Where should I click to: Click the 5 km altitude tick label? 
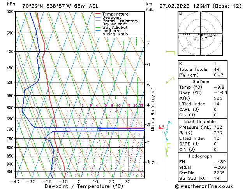(x=148, y=85)
